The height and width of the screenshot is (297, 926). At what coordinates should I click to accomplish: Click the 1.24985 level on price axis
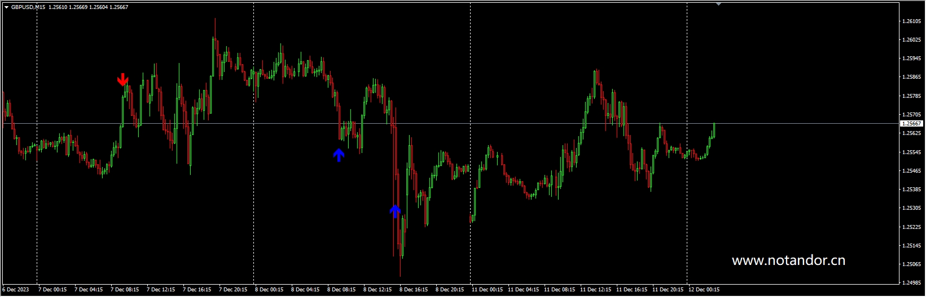(911, 283)
